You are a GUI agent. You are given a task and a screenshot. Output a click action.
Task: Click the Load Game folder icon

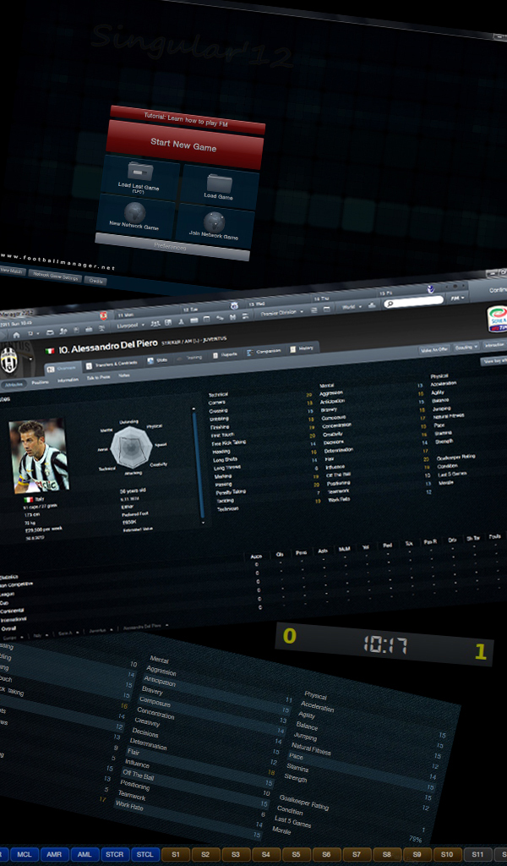pyautogui.click(x=219, y=183)
